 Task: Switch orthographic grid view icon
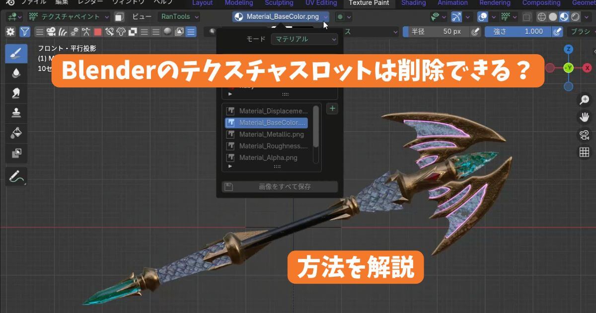584,152
